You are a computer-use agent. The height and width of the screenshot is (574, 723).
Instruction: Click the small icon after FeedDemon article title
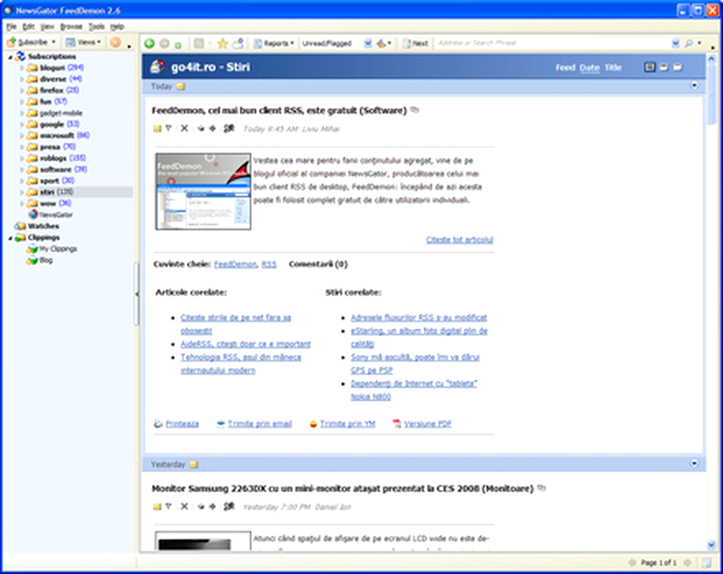pyautogui.click(x=415, y=110)
